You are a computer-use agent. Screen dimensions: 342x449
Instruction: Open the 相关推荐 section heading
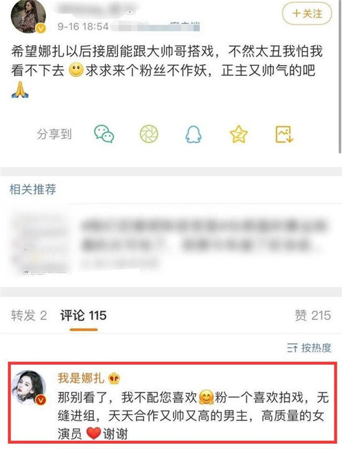pos(33,190)
